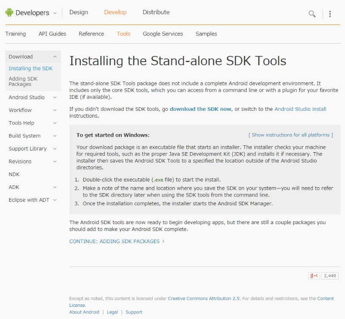This screenshot has width=345, height=319.
Task: Select API Guides in the sub-navigation
Action: pyautogui.click(x=52, y=34)
